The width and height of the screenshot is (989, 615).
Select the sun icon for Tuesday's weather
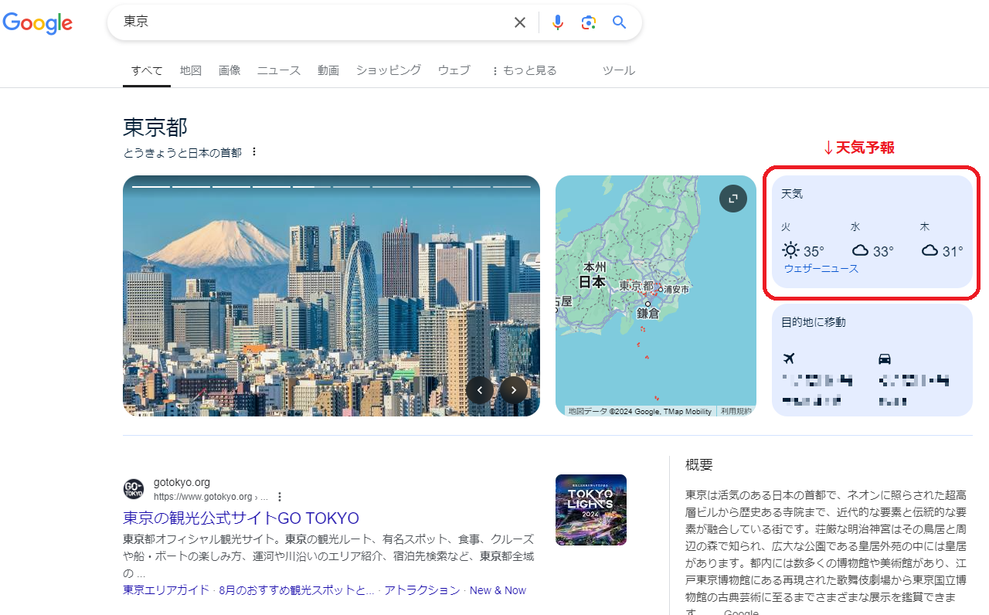click(x=790, y=250)
